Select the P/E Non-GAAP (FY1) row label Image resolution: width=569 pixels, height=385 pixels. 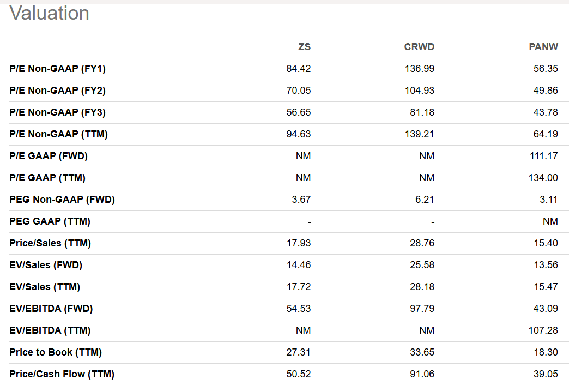pos(57,69)
